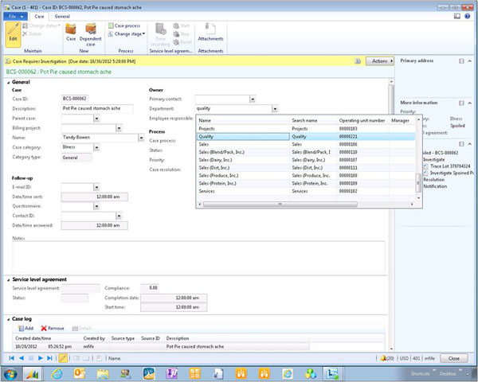
Task: Open Attachments paperclip icon
Action: [210, 29]
